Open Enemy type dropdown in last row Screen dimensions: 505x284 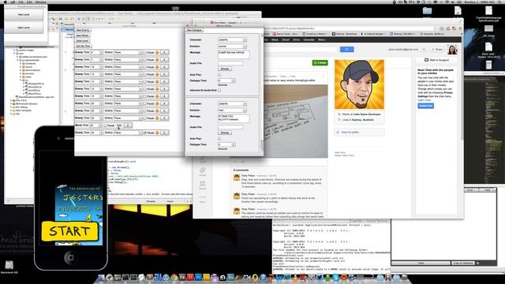(x=128, y=133)
